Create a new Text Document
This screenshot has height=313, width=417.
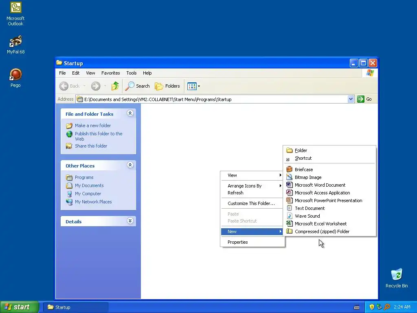pos(330,208)
